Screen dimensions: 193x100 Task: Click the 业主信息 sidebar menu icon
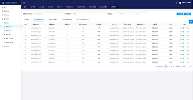pyautogui.click(x=2, y=46)
